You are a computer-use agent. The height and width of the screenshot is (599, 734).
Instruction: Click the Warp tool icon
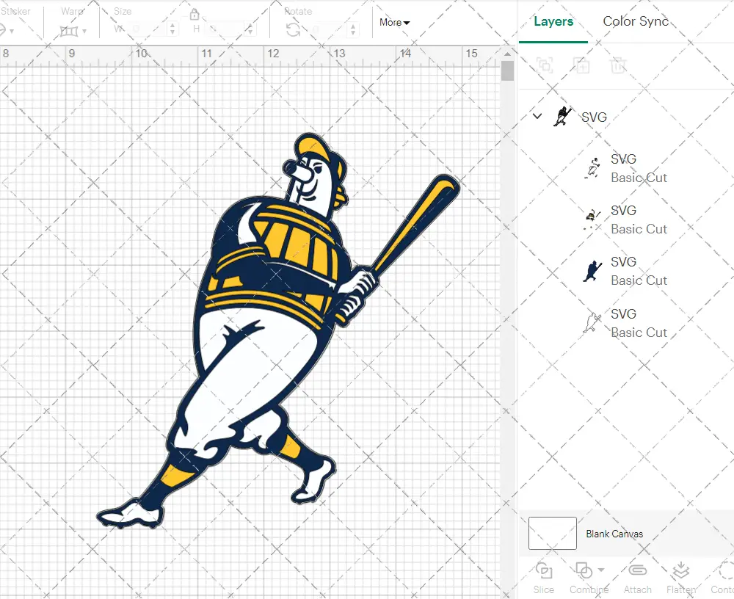tap(69, 32)
